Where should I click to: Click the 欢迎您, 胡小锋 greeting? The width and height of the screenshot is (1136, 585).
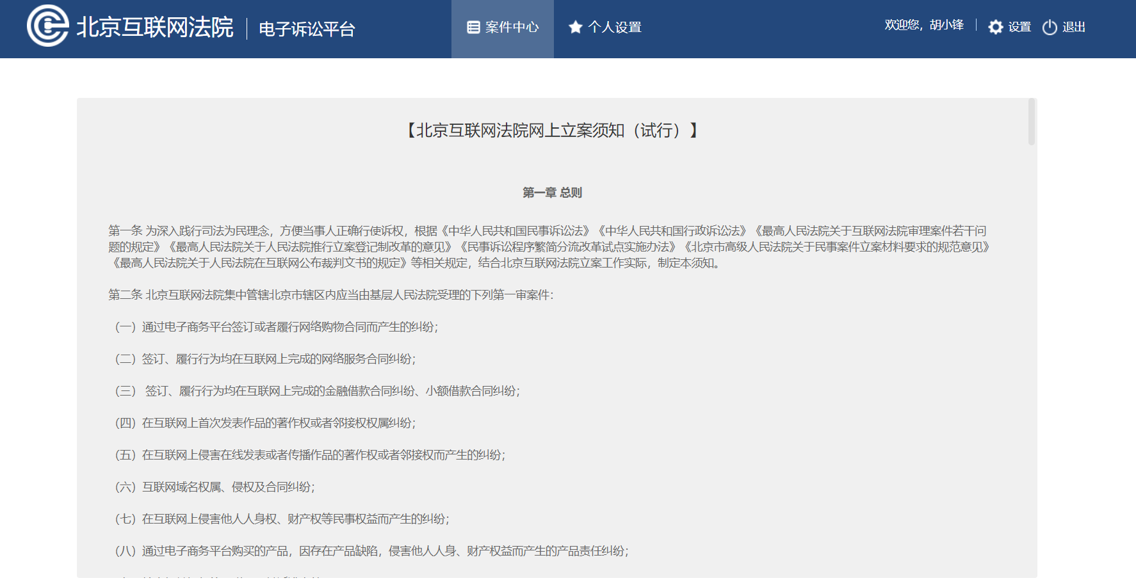924,25
